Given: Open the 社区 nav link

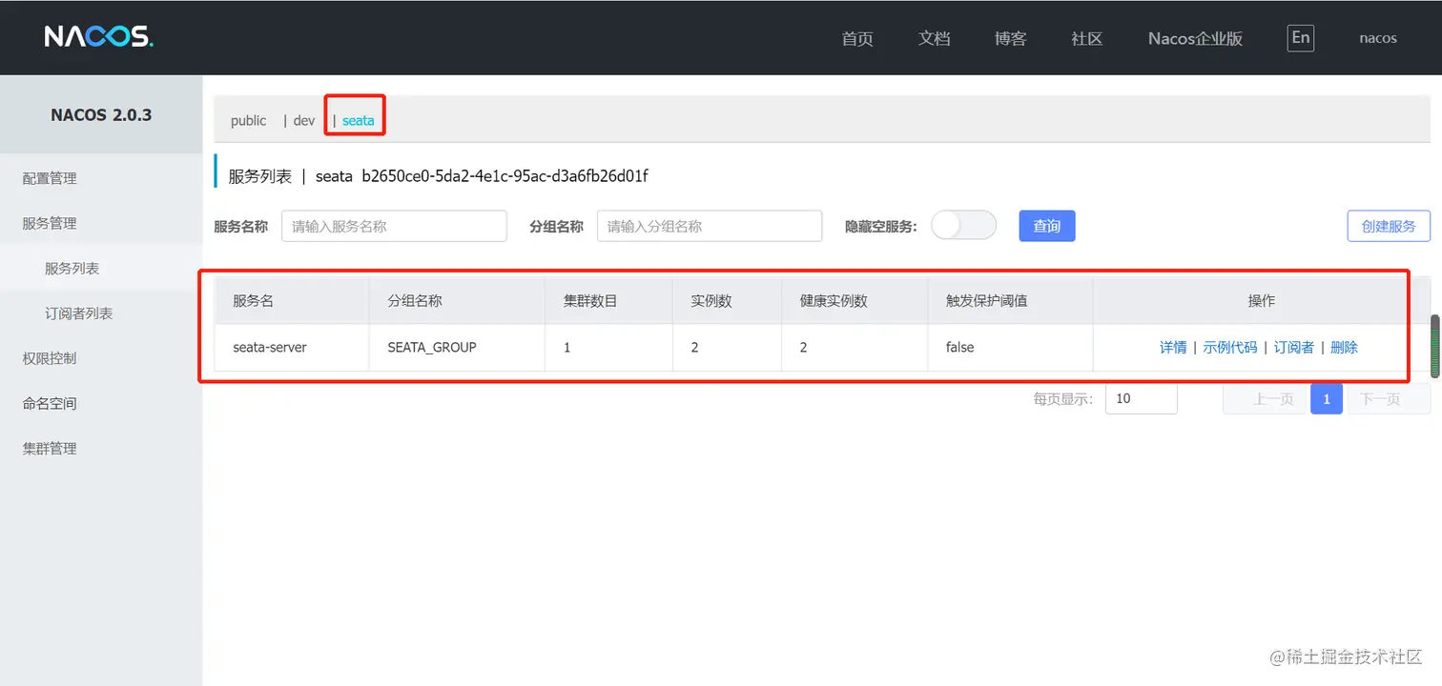Looking at the screenshot, I should coord(1087,39).
